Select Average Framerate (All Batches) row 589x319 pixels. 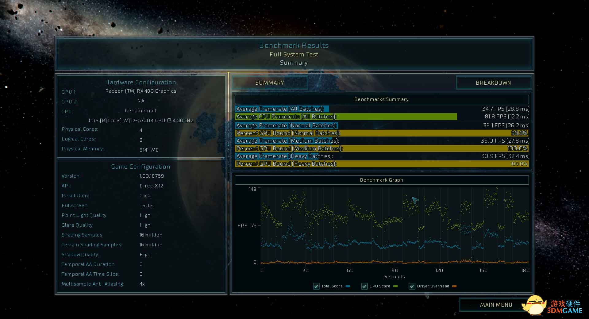point(382,109)
